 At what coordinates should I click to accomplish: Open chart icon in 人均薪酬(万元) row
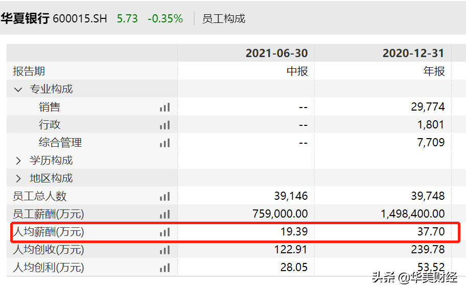click(x=165, y=232)
